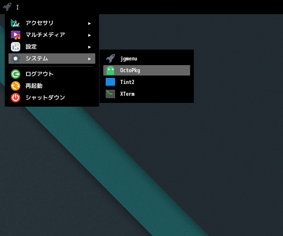Choose ログアウト to log out
The image size is (283, 236).
coord(52,74)
